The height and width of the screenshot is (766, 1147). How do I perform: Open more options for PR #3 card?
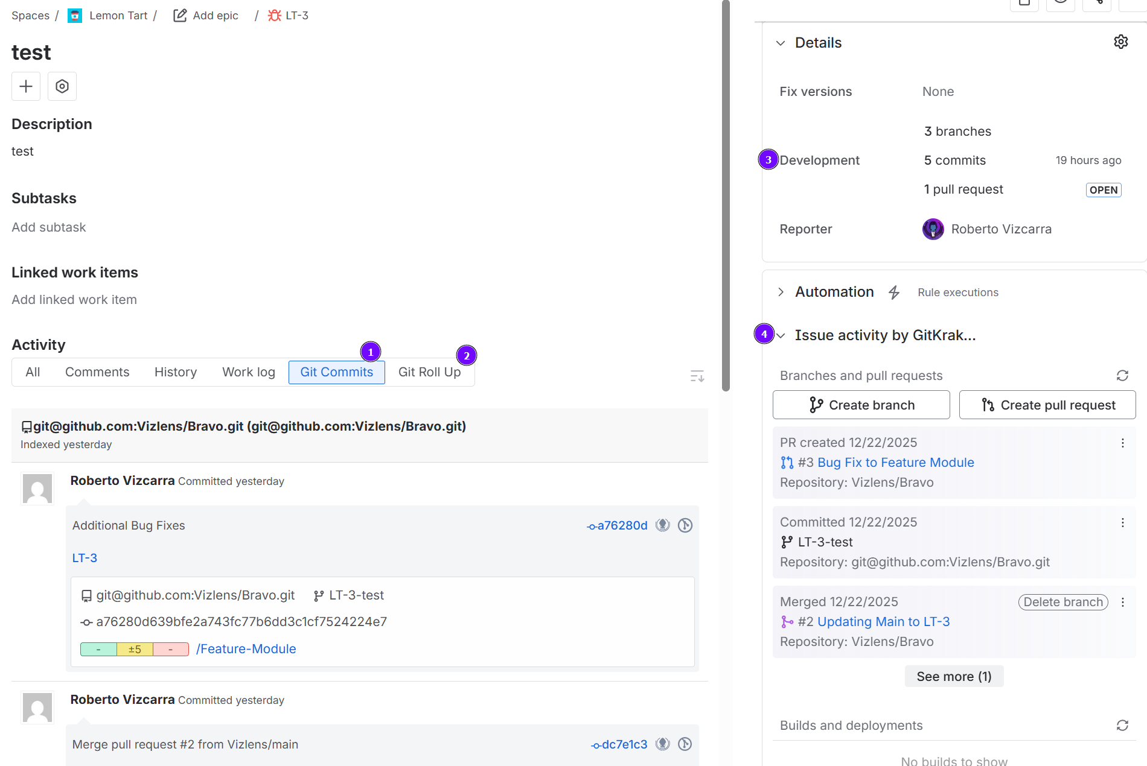coord(1122,443)
